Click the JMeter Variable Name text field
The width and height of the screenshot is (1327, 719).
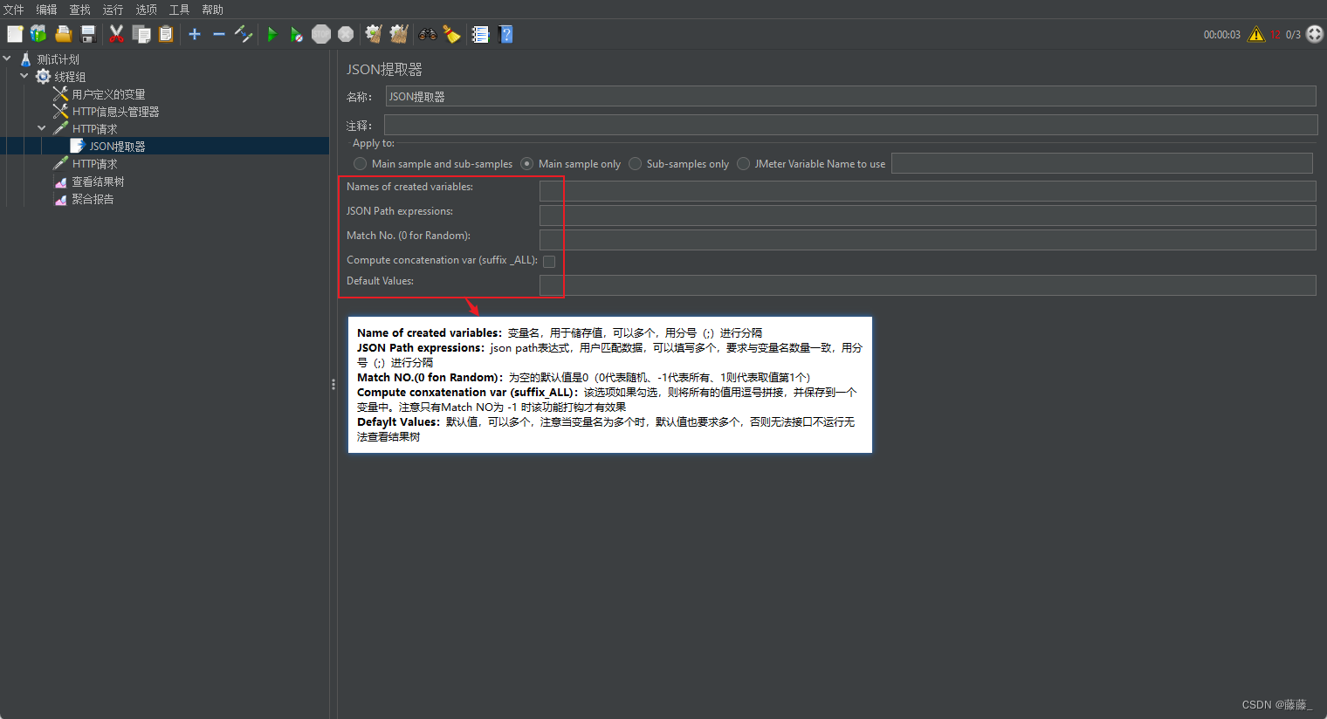pos(1102,163)
